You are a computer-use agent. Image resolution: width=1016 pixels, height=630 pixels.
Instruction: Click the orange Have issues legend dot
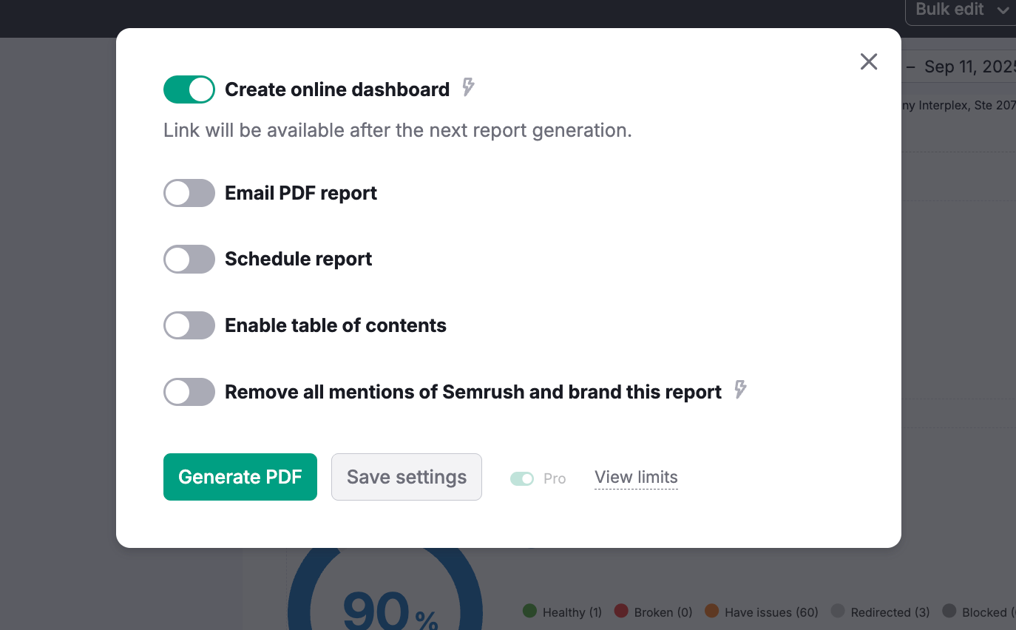pos(711,611)
